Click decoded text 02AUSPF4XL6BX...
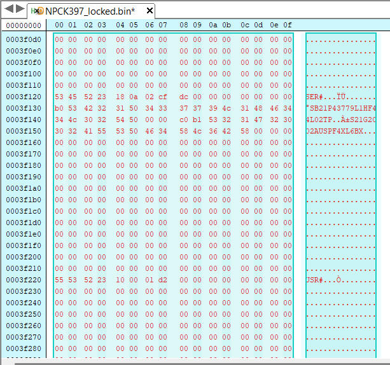The height and width of the screenshot is (365, 390). 335,131
